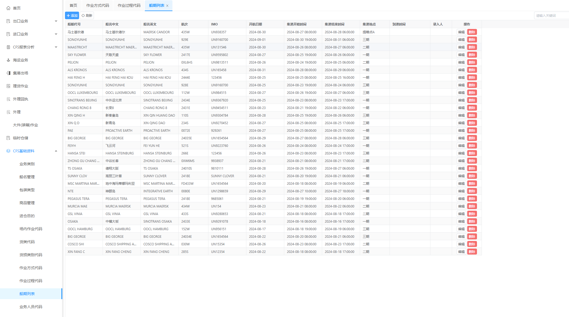Expand the 进口业务 menu chevron

tap(56, 34)
